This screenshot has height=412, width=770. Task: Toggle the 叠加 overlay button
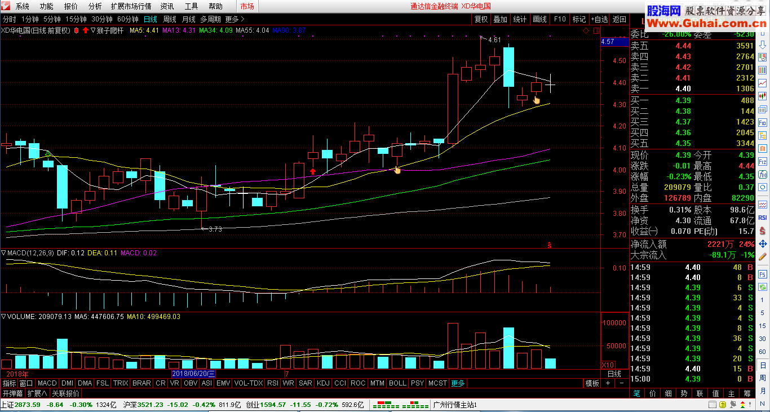click(x=500, y=19)
